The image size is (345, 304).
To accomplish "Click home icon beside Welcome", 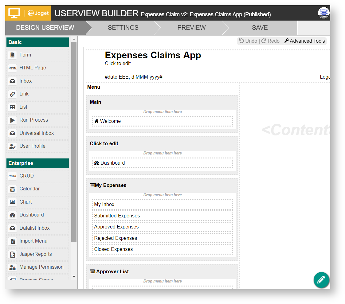I will tap(96, 121).
